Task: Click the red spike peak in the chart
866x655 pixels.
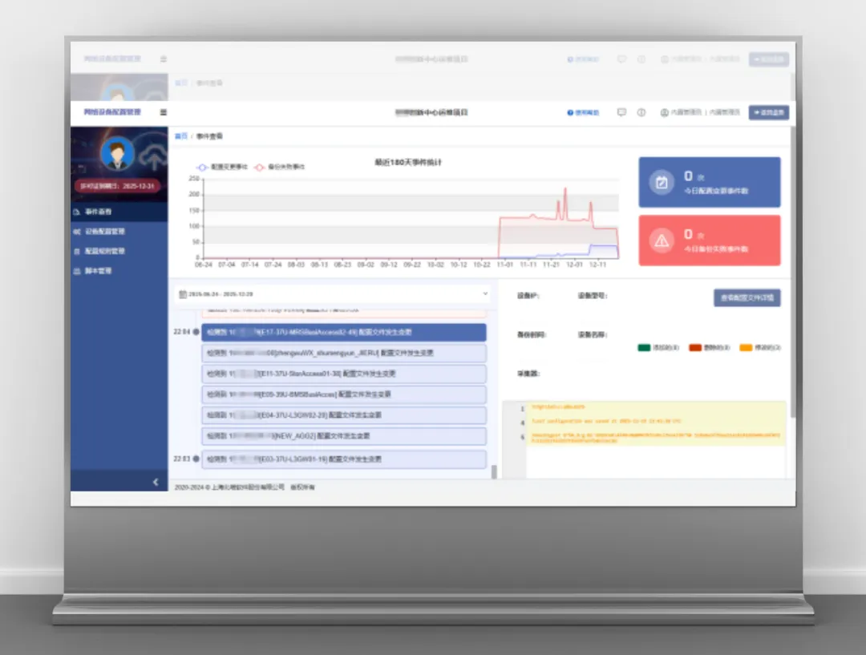Action: tap(565, 189)
